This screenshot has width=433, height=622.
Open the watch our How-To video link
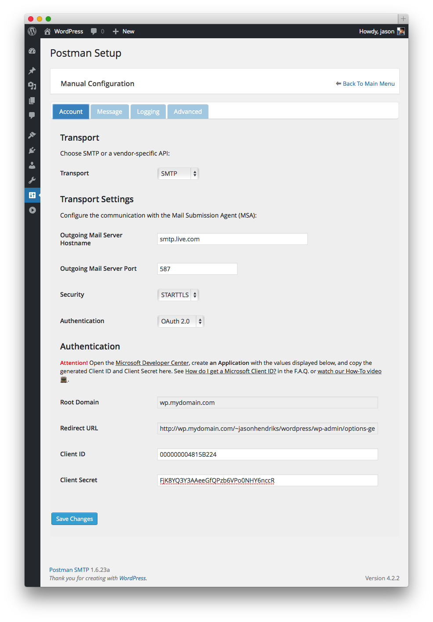coord(350,371)
